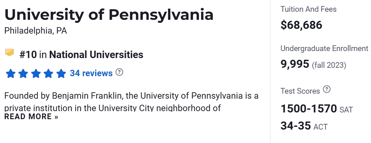Click the 9,995 undergraduate enrollment figure
Screen dimensions: 371x143
pyautogui.click(x=295, y=64)
